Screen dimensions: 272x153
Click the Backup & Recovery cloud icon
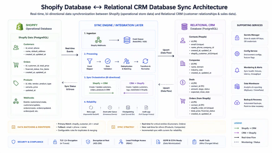[237, 103]
